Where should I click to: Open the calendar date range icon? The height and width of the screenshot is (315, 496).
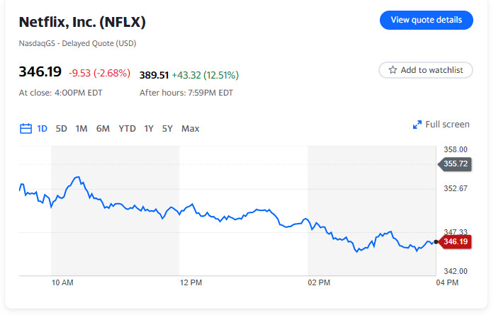26,129
